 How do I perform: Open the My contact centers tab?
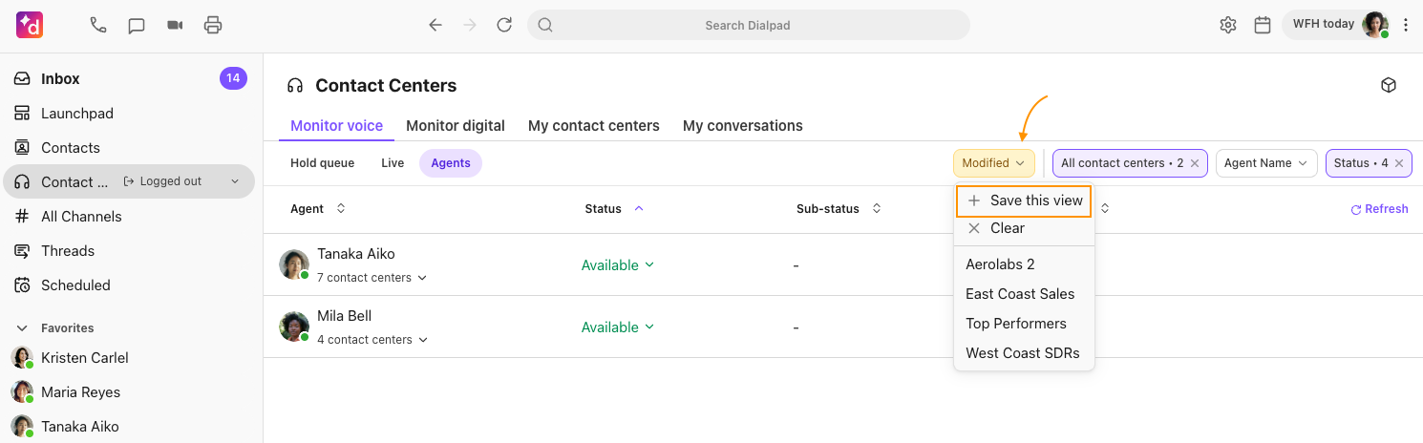pyautogui.click(x=594, y=126)
